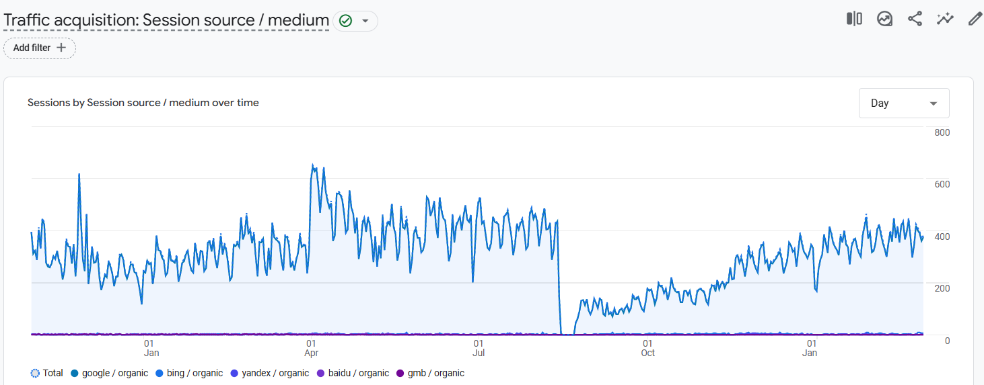Share this report icon

[x=915, y=19]
